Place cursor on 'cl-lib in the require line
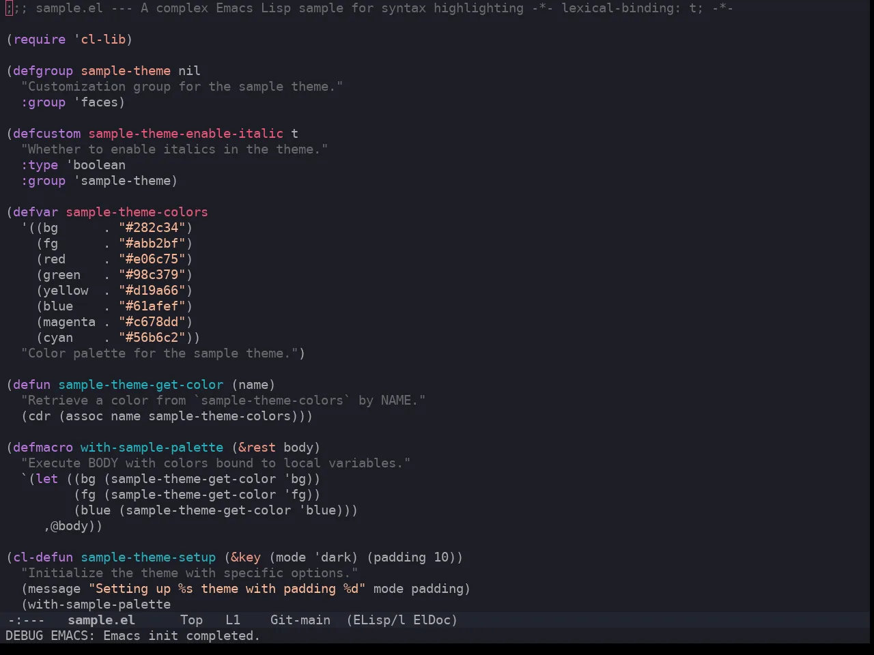The image size is (874, 655). pyautogui.click(x=100, y=40)
